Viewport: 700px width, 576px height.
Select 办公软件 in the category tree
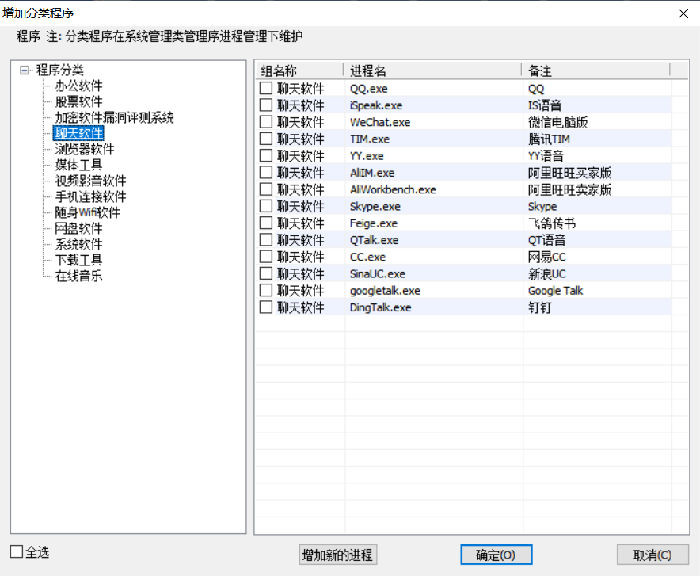click(x=78, y=86)
